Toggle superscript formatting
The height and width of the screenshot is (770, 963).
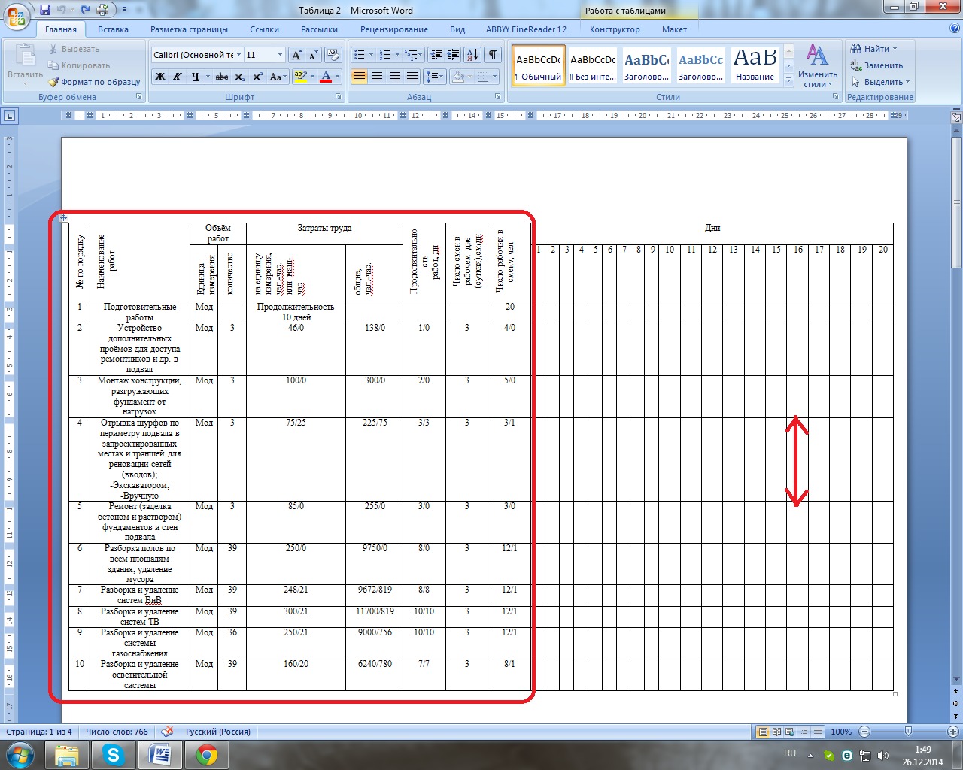(257, 77)
